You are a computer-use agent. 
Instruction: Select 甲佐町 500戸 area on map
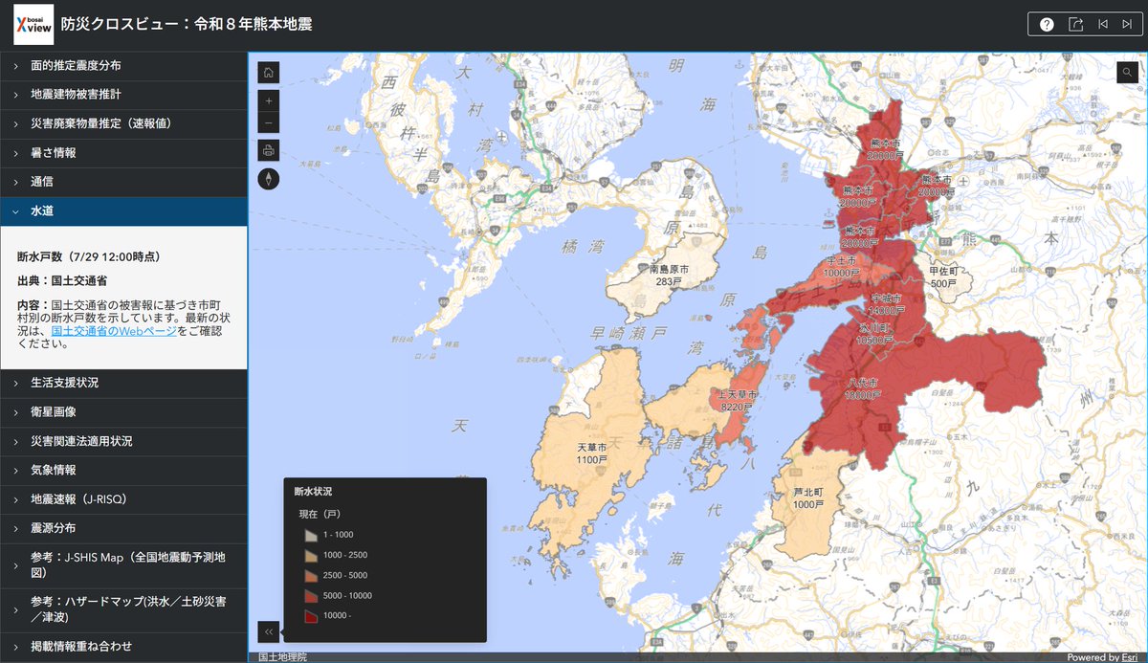tap(943, 277)
